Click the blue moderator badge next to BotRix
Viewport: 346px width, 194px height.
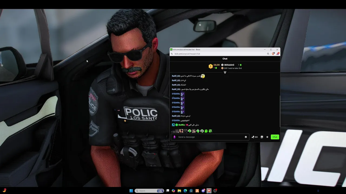tap(173, 125)
